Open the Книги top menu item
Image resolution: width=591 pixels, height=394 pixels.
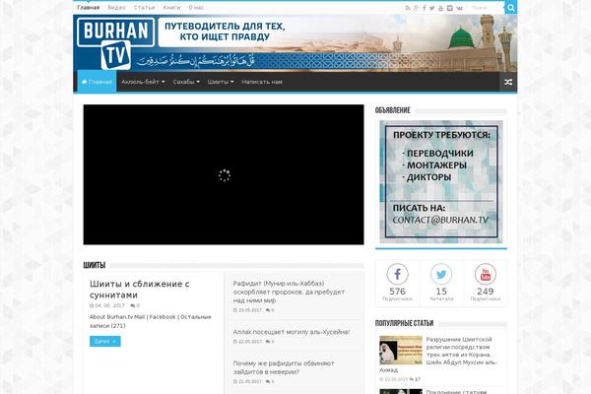click(x=171, y=7)
